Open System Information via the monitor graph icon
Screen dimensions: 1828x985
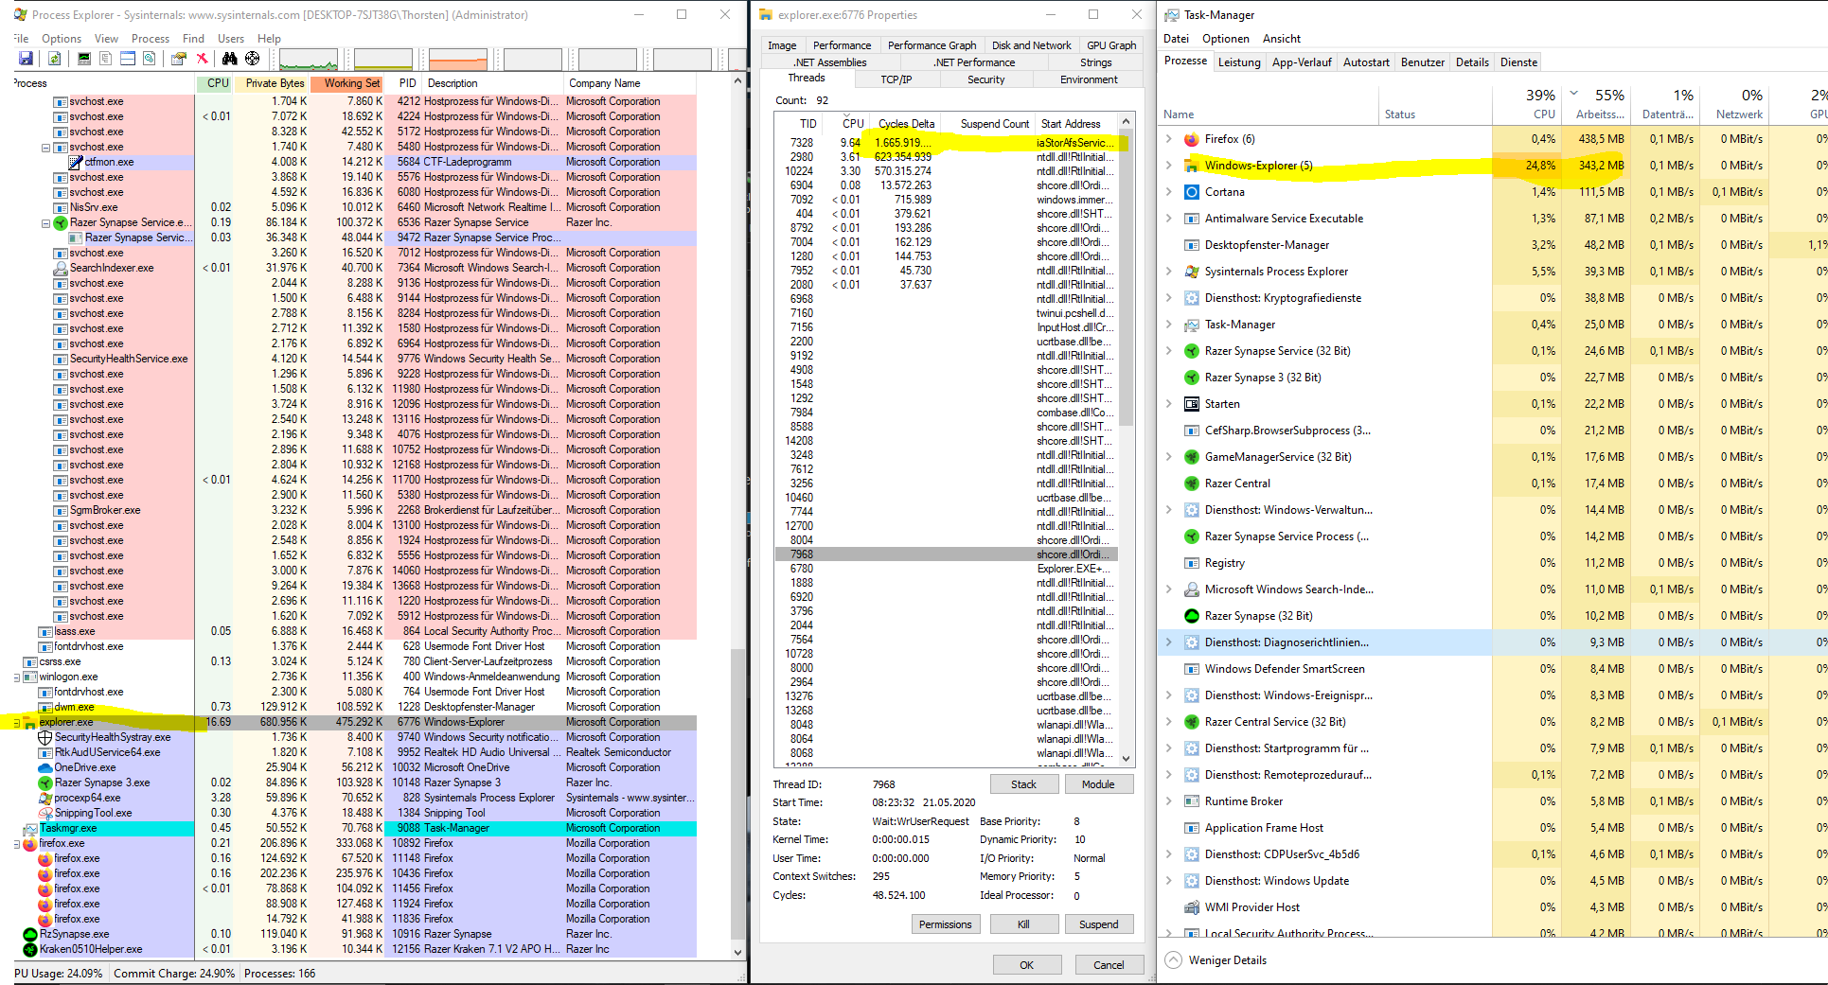coord(84,59)
